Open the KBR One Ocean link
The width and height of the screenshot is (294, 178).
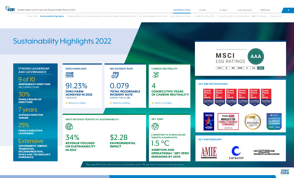[260, 16]
